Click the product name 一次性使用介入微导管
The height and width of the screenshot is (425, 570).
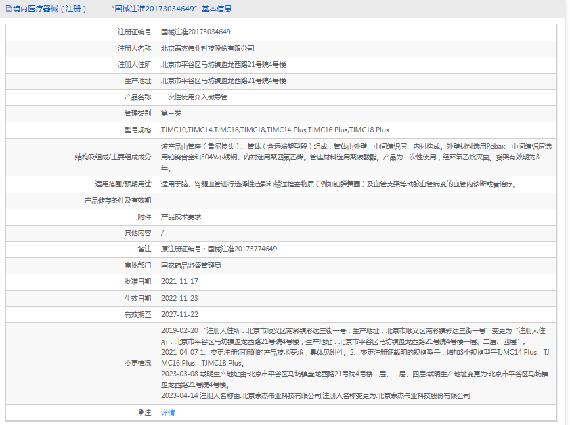[x=194, y=97]
